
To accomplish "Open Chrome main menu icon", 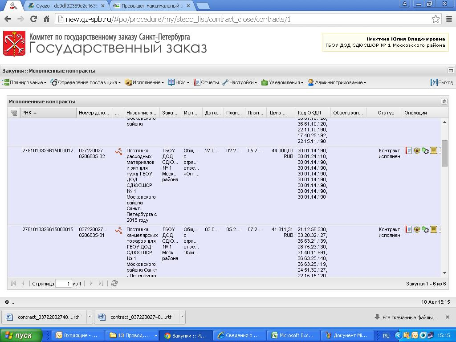I will (449, 19).
